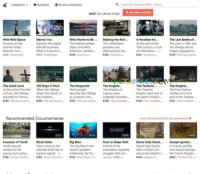The width and height of the screenshot is (200, 174).
Task: Click A Paradise for... title
Action: point(147,40)
